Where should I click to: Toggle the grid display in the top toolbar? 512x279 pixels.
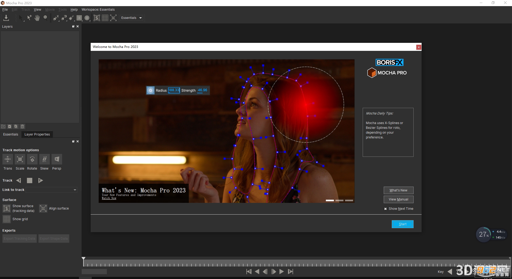pos(105,18)
